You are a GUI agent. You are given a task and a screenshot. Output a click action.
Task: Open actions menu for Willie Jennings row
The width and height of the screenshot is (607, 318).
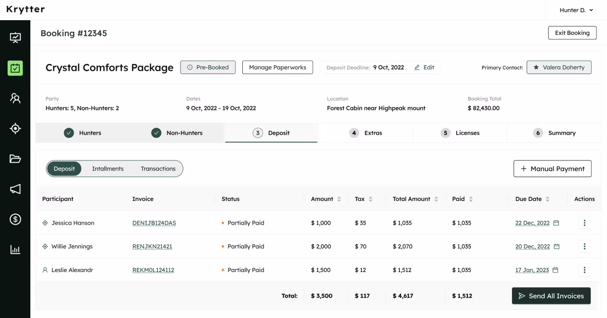584,246
